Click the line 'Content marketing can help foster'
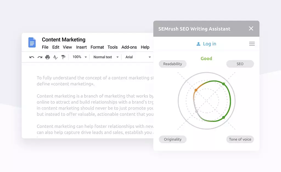Screen dimensions: 281x172 pos(95,126)
